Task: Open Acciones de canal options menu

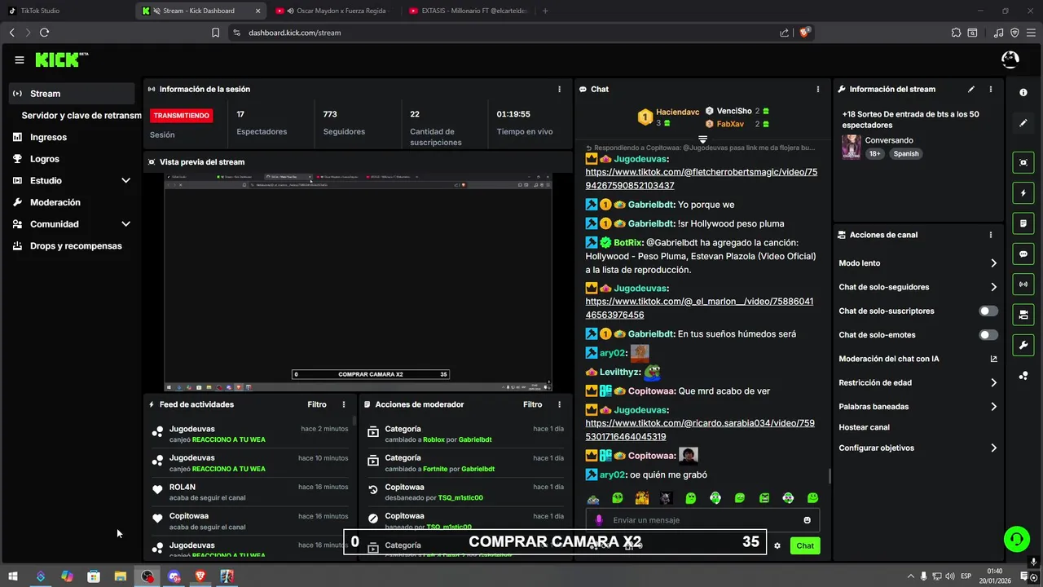Action: click(991, 235)
